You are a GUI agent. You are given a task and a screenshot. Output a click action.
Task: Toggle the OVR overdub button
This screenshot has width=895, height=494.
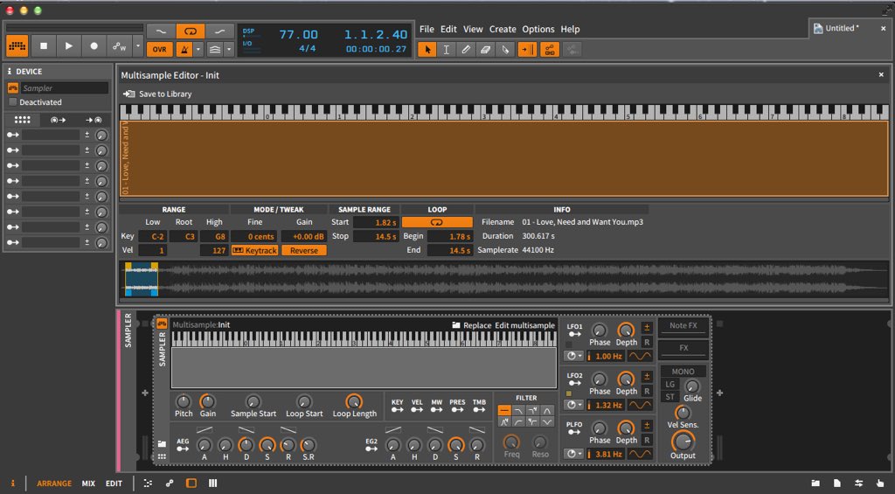tap(160, 49)
